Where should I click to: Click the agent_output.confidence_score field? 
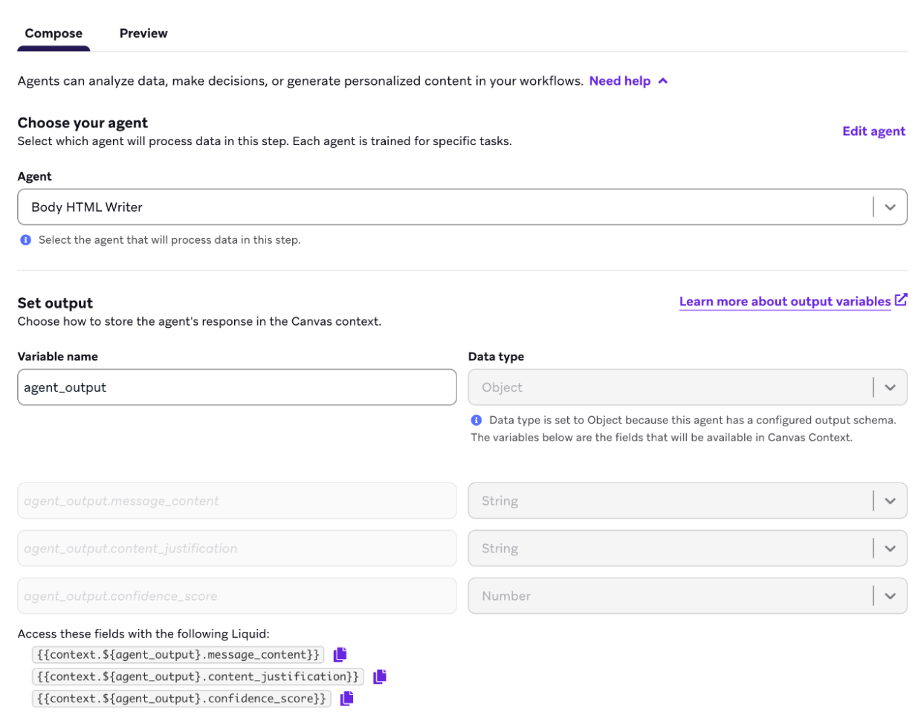pyautogui.click(x=236, y=595)
